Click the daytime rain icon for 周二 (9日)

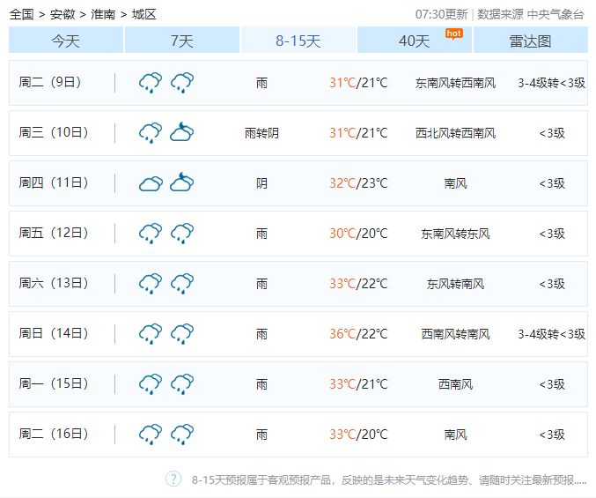(x=151, y=83)
